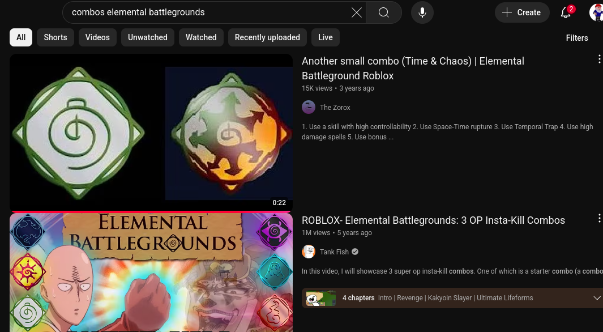Click the '1M views • 5 years ago' text

coord(337,233)
